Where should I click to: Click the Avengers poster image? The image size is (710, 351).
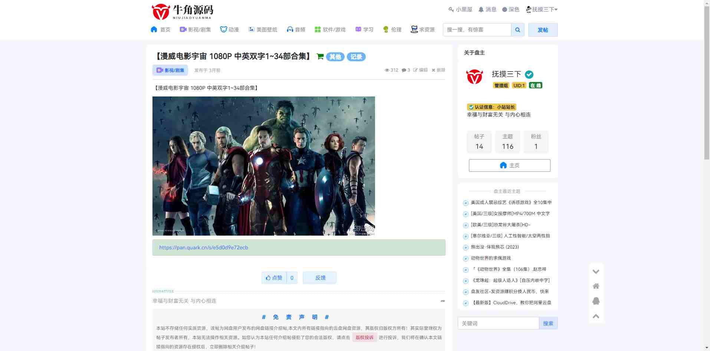263,166
